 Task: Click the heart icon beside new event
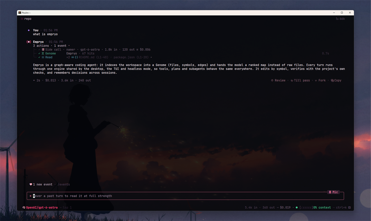click(x=31, y=184)
